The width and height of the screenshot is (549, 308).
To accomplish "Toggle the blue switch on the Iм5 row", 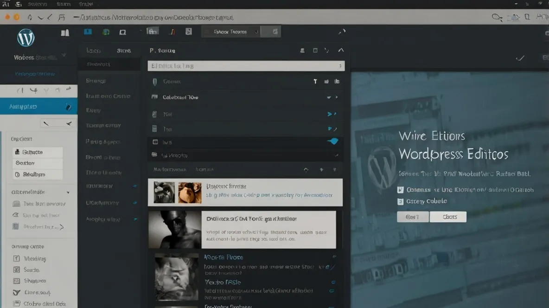I will coord(333,141).
